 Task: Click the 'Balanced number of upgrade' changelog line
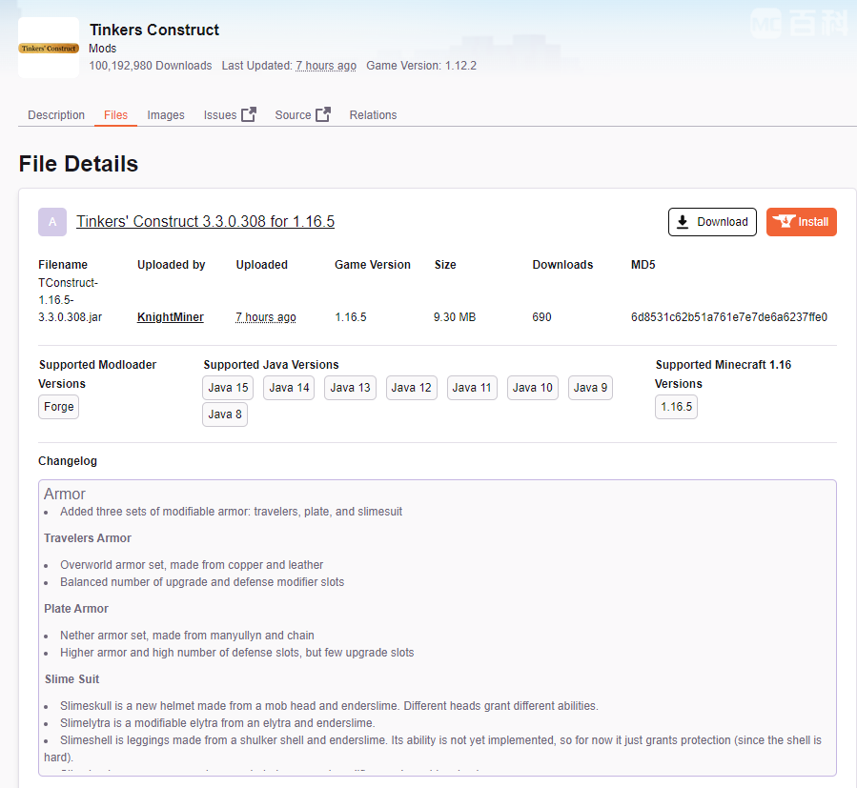[x=202, y=582]
